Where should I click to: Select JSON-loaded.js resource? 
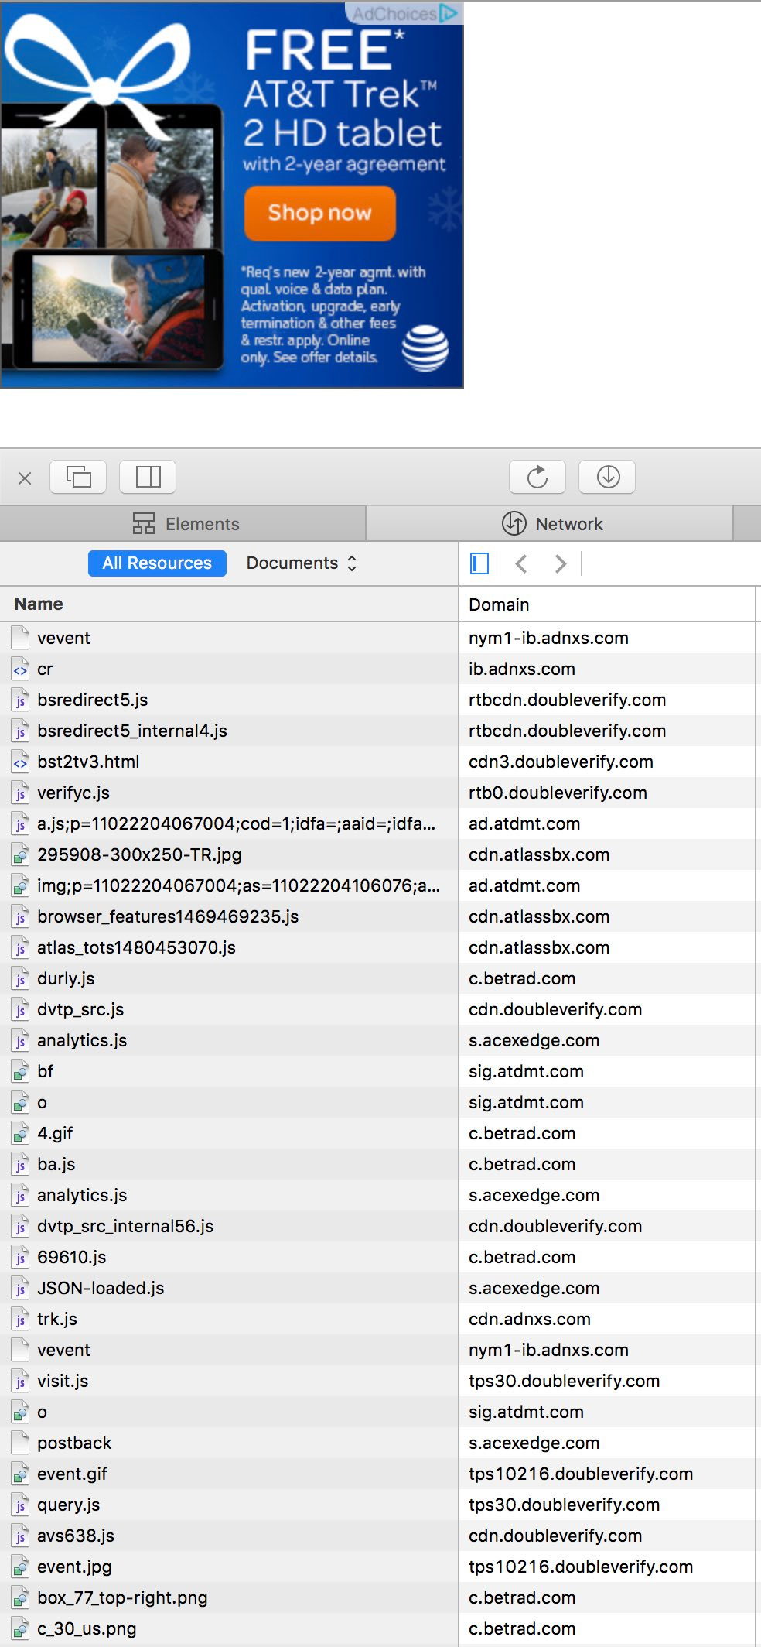pyautogui.click(x=229, y=1288)
